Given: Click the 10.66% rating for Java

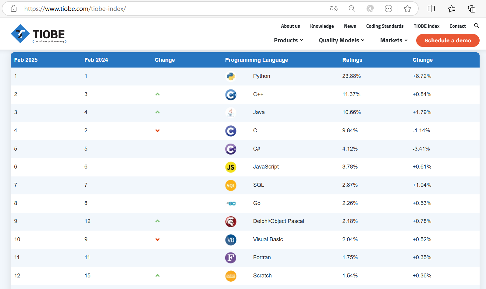Looking at the screenshot, I should point(351,112).
